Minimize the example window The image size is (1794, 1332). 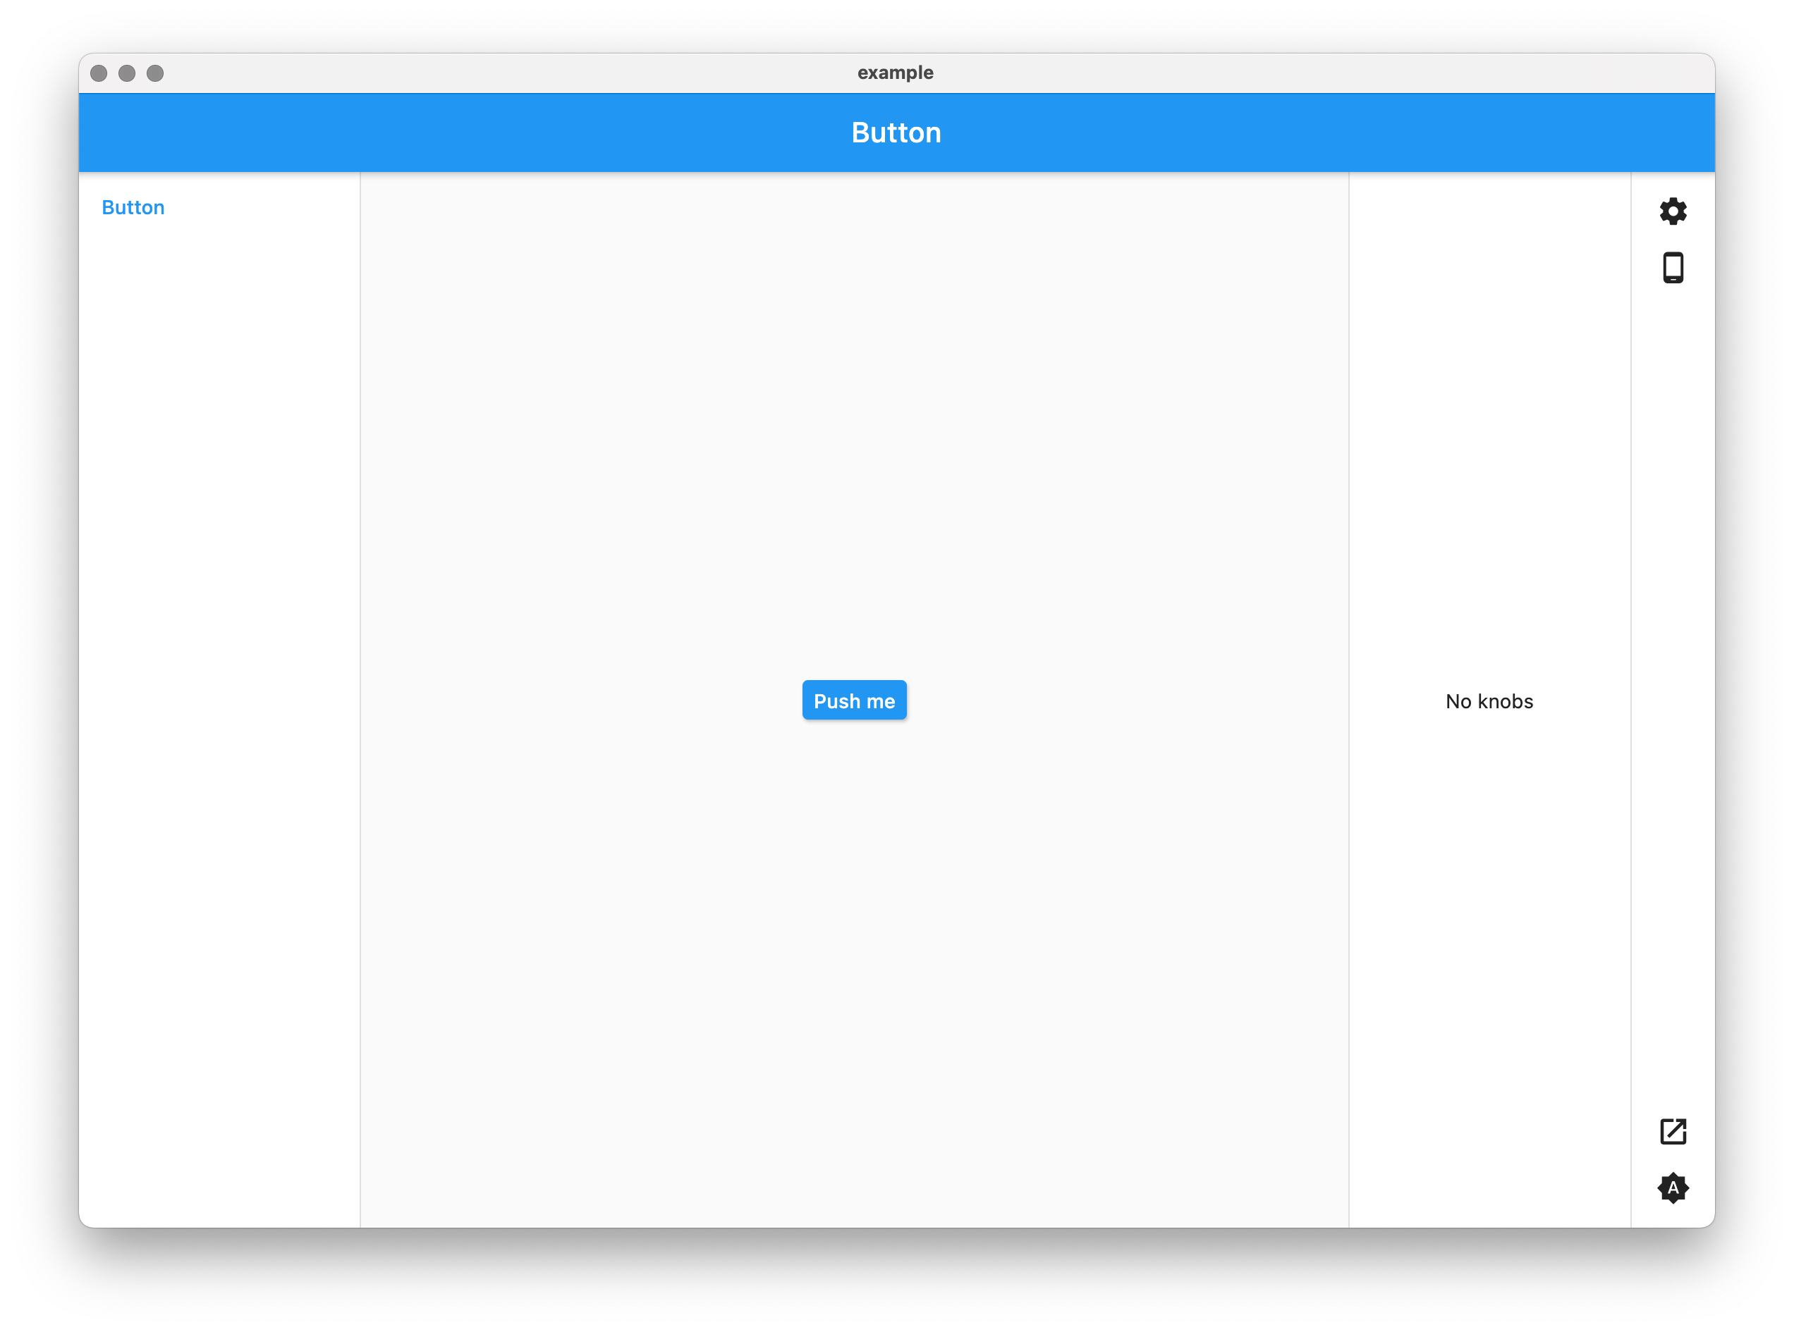tap(127, 73)
